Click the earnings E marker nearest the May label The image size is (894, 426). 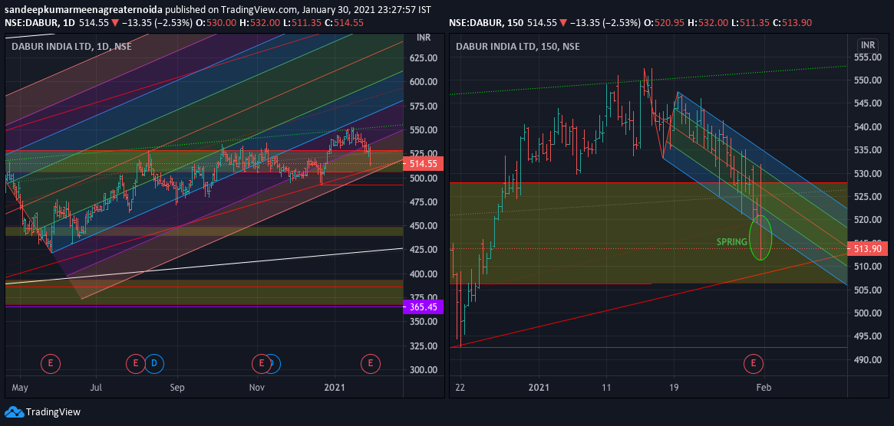click(x=50, y=363)
